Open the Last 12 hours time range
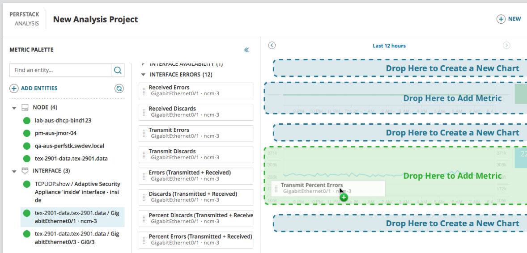The image size is (527, 253). coord(389,46)
